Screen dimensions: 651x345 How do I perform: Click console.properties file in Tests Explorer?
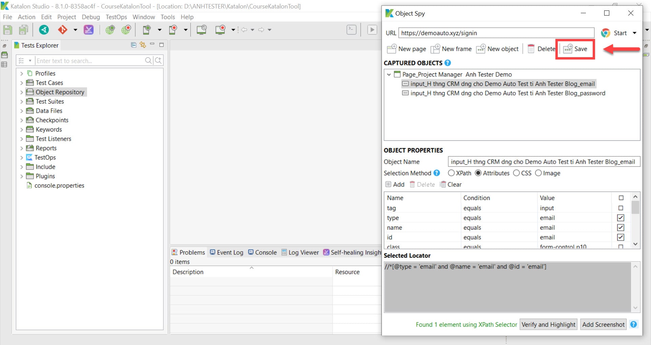pos(56,185)
